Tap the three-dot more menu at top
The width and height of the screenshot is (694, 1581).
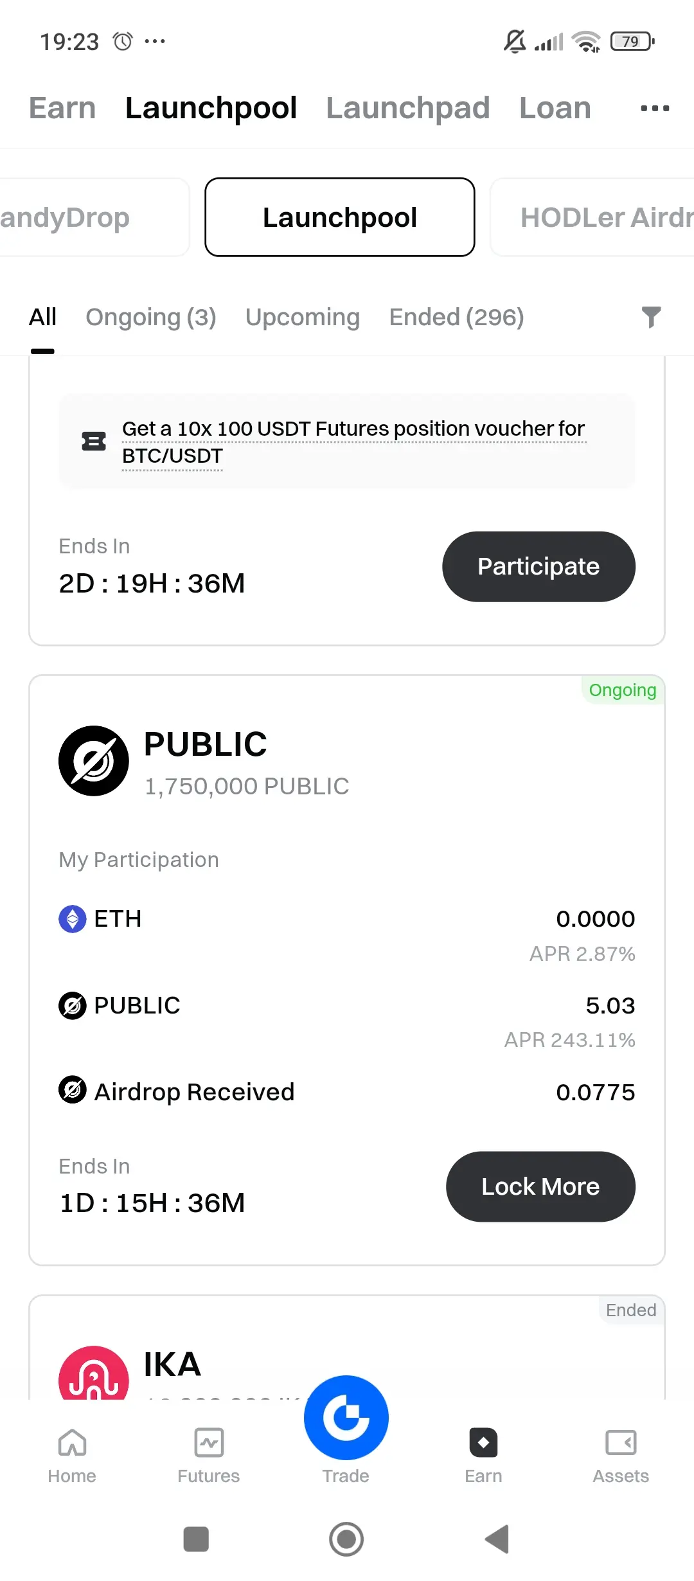(655, 109)
